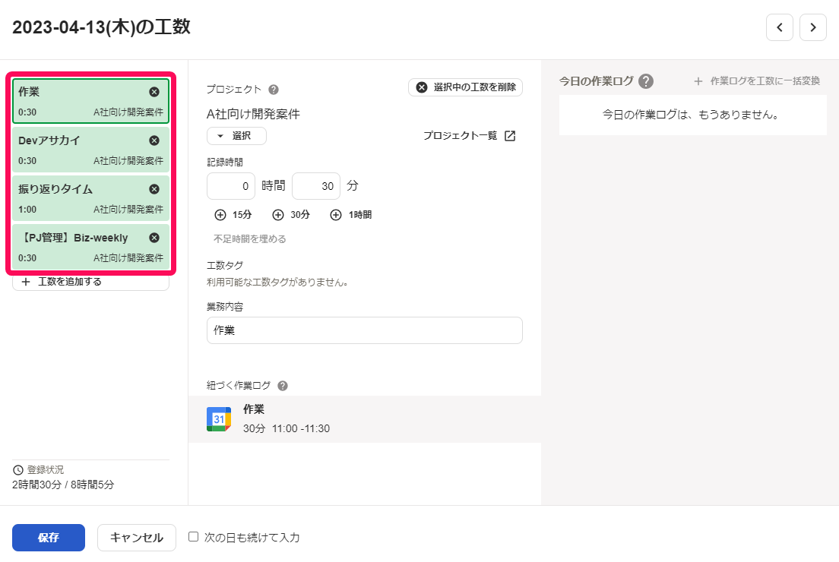This screenshot has height=562, width=839.
Task: Remove the 振り返りタイム entry with its X icon
Action: point(154,189)
